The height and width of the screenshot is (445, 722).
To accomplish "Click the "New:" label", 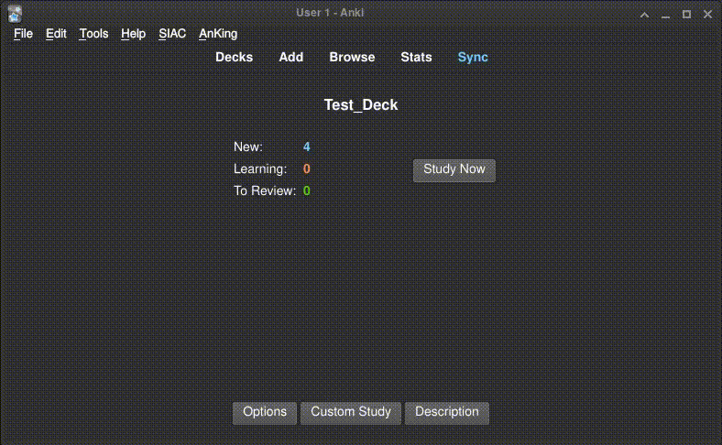I will pos(247,147).
